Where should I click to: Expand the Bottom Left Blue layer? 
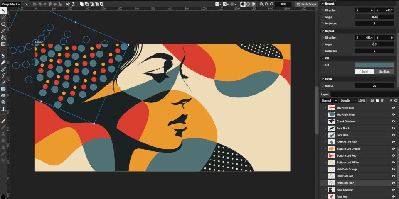[x=325, y=142]
